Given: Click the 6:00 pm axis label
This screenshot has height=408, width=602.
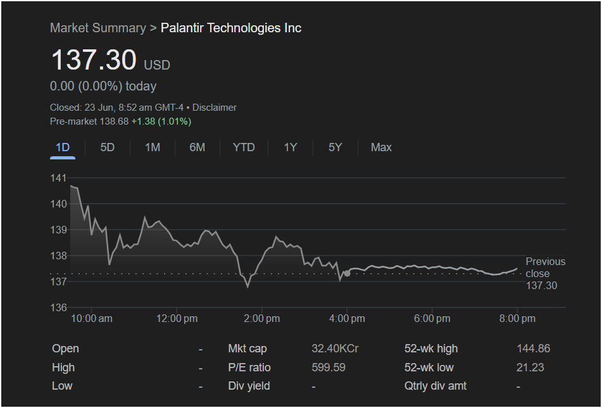Looking at the screenshot, I should [432, 319].
